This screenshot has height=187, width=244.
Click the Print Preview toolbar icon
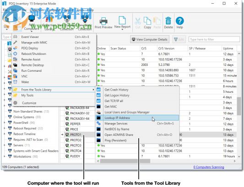pyautogui.click(x=103, y=21)
